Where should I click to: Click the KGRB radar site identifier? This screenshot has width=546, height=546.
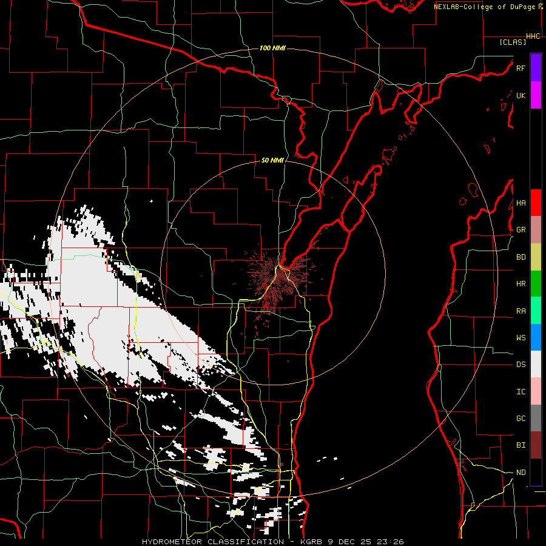pos(311,542)
